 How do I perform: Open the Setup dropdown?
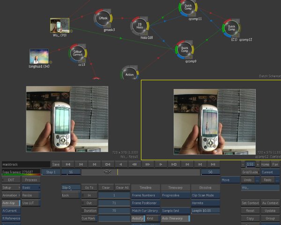click(x=9, y=187)
